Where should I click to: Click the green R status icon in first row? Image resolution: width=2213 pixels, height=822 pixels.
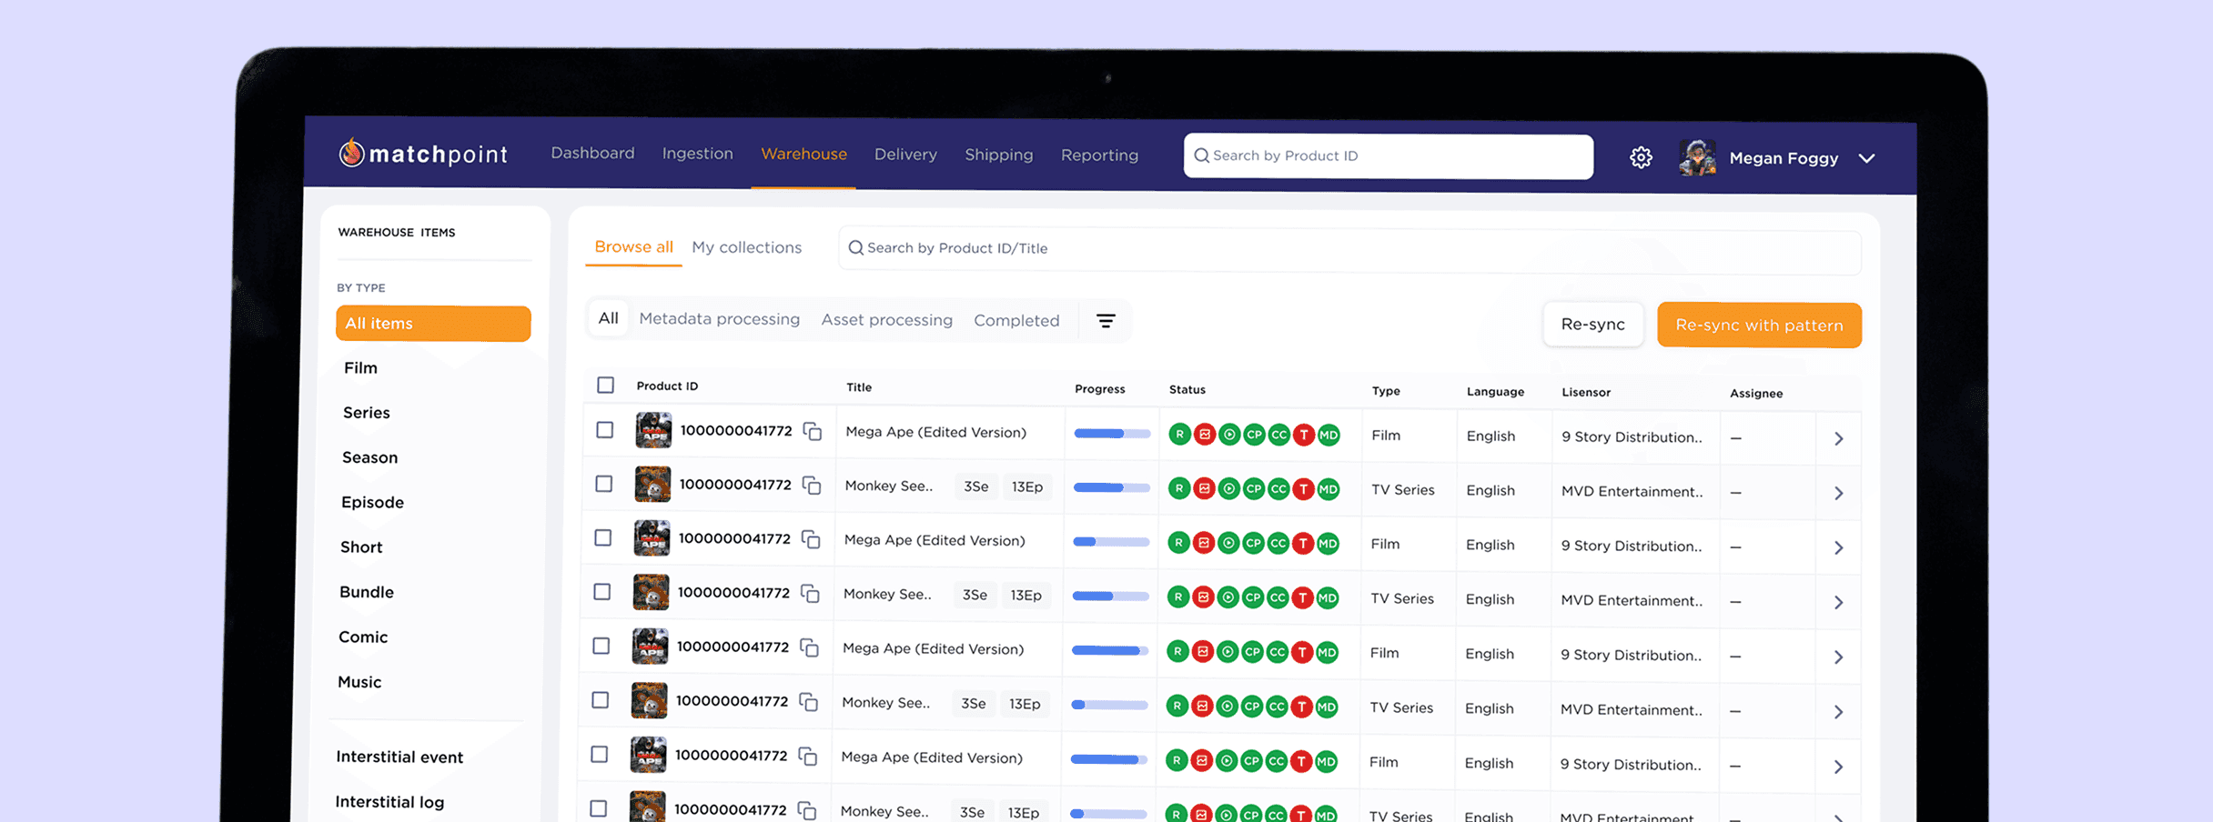(1179, 435)
